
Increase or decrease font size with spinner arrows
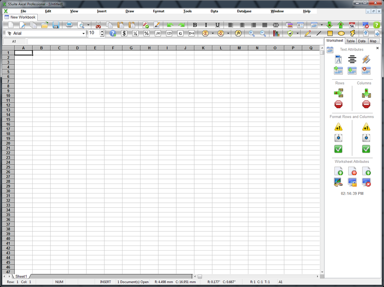tap(102, 33)
